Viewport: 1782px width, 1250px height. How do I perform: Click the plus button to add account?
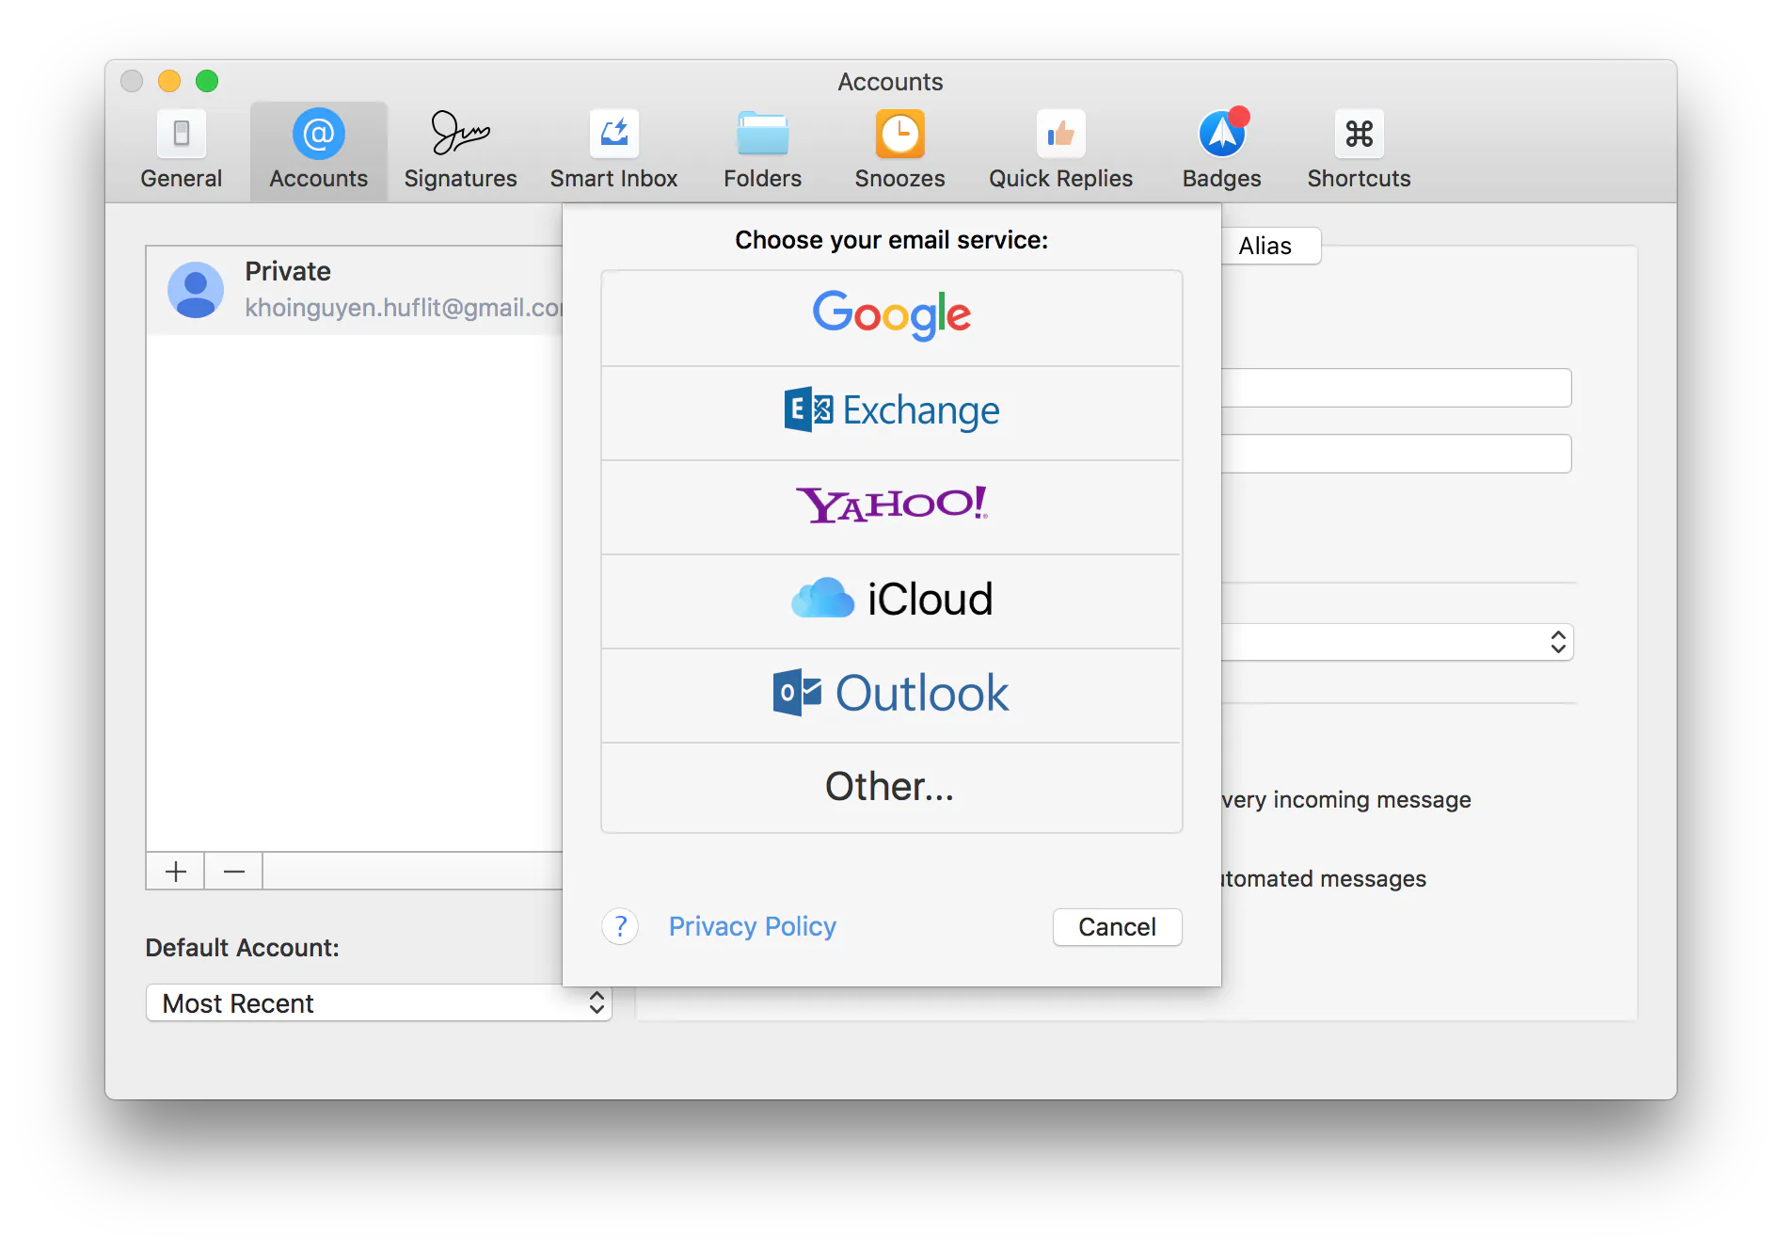pos(176,872)
